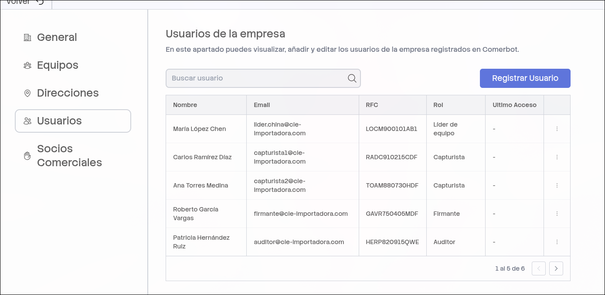Select name Roberto García Vargas
Viewport: 605px width, 295px height.
[196, 214]
